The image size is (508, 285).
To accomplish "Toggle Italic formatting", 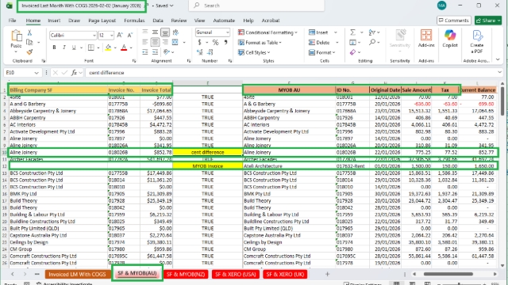I will coord(63,47).
